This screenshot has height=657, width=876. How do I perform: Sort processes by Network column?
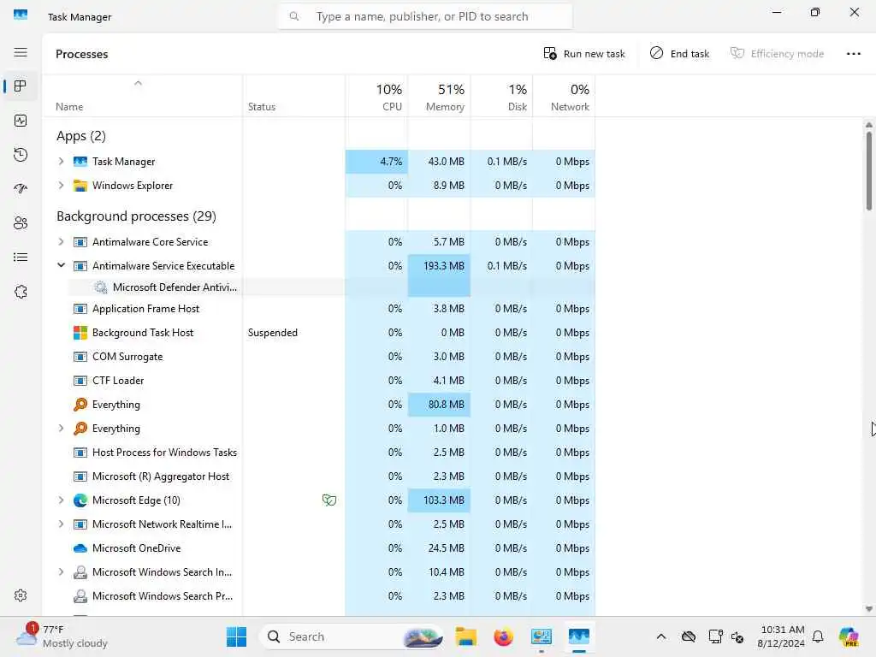pos(565,96)
